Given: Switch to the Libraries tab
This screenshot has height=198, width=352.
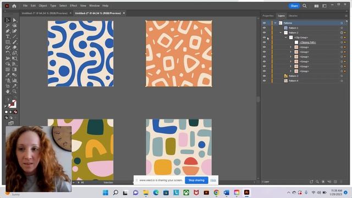Looking at the screenshot, I should [x=293, y=16].
